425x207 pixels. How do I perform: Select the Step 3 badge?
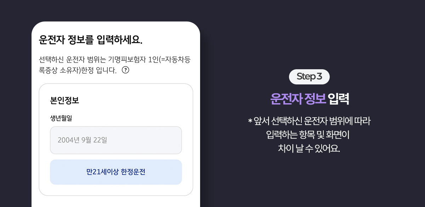[x=309, y=77]
